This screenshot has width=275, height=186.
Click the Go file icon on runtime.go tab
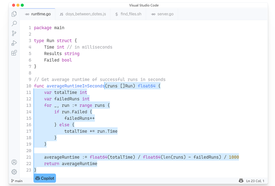(x=27, y=14)
